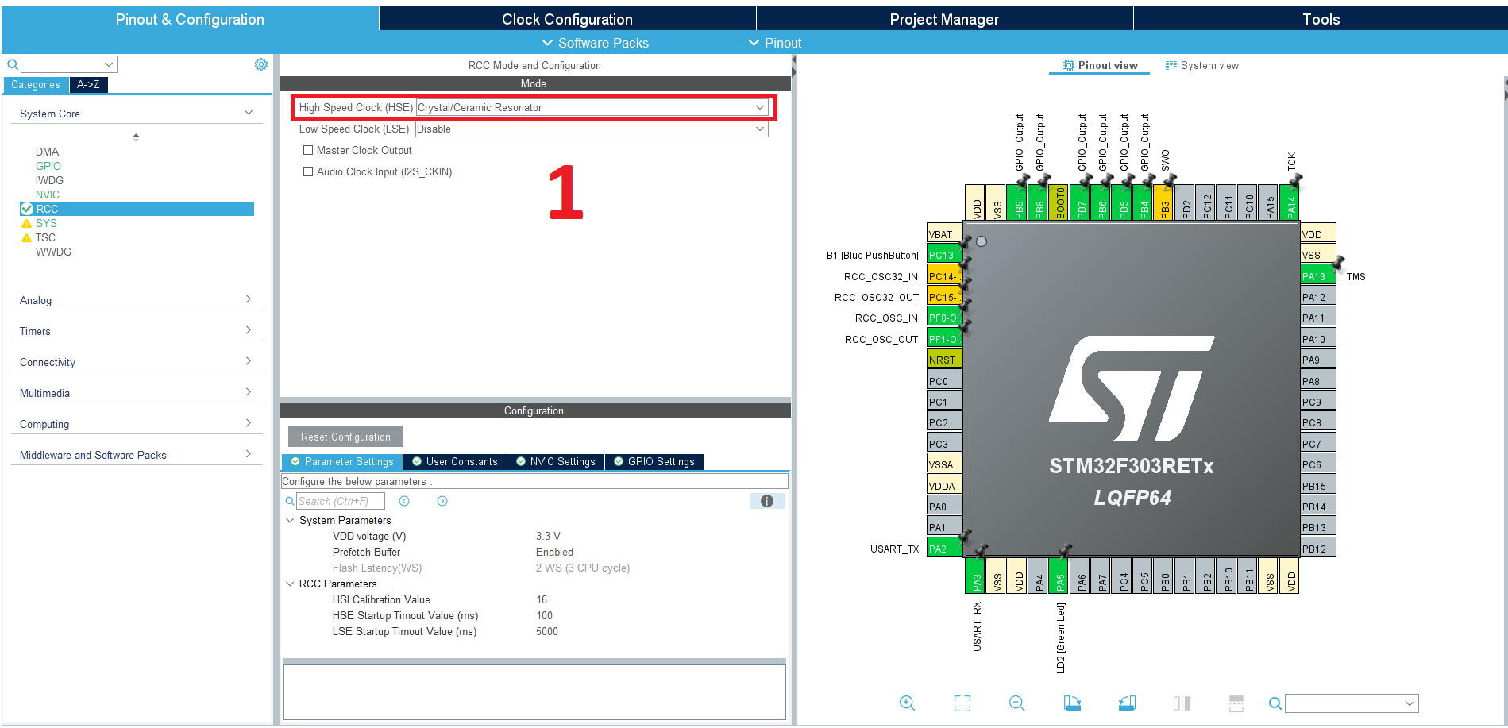The width and height of the screenshot is (1508, 728).
Task: Collapse the RCC Parameters group
Action: click(x=290, y=584)
